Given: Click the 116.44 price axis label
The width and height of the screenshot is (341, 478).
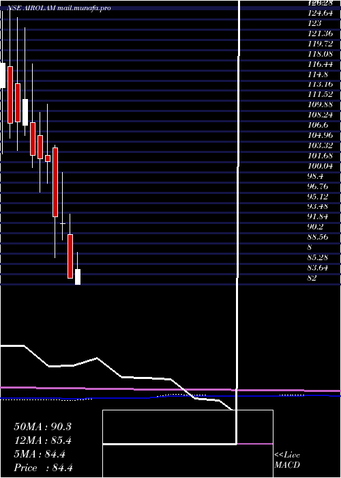Looking at the screenshot, I should coord(320,64).
